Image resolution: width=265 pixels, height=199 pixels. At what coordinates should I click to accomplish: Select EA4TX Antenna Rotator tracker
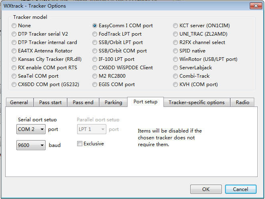pyautogui.click(x=15, y=51)
